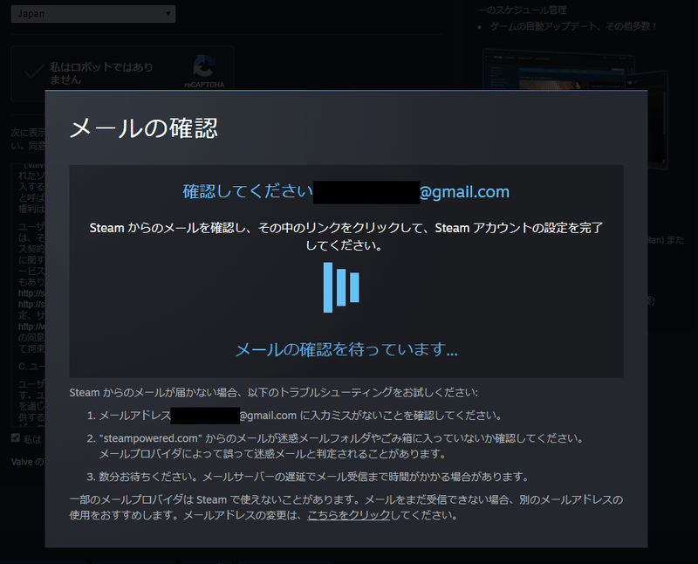The width and height of the screenshot is (698, 564).
Task: Click the Steam からのメールを確認し instruction text
Action: 346,237
